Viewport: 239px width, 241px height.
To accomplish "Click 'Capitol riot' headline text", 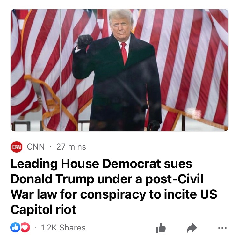I will (43, 210).
